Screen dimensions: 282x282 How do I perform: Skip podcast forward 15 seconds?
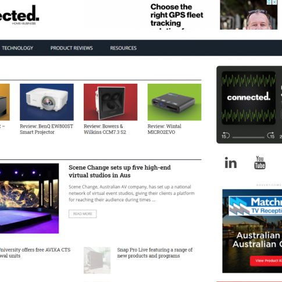coord(271,135)
